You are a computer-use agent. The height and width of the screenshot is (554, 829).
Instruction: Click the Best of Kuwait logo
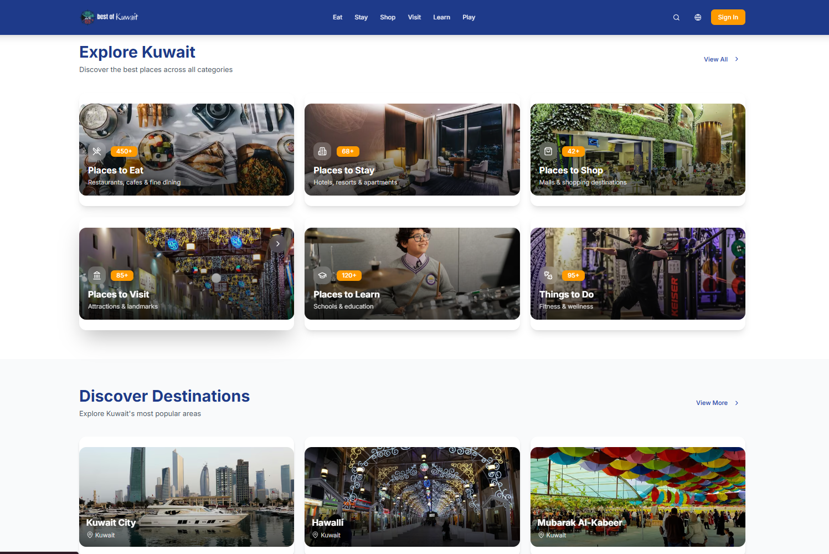110,17
